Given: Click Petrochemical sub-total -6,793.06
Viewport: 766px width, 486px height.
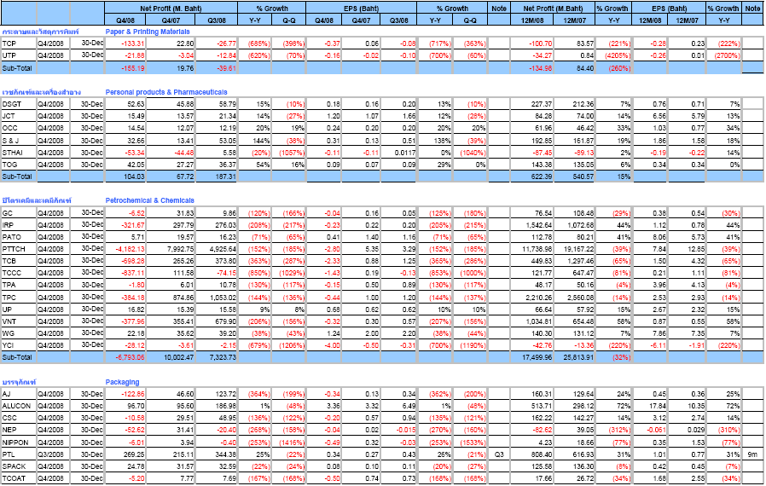Looking at the screenshot, I should (125, 357).
